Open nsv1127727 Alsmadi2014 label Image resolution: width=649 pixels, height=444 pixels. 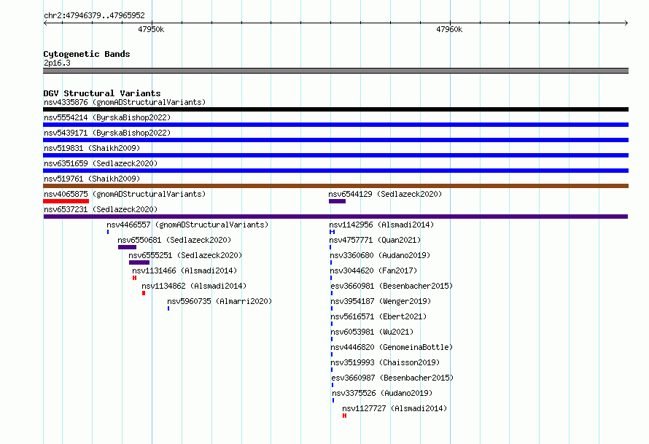(x=395, y=408)
